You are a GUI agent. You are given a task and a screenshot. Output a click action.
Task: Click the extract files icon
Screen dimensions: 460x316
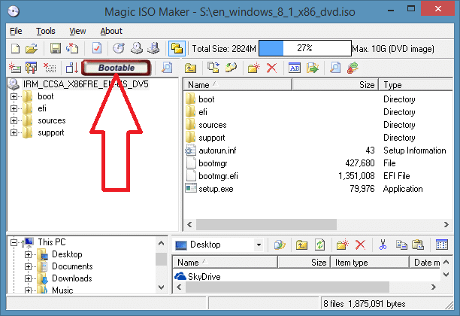click(x=313, y=68)
